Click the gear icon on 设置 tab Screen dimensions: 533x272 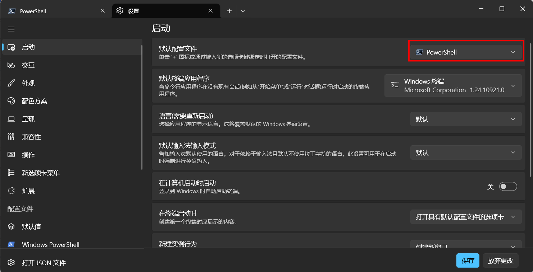(x=120, y=11)
